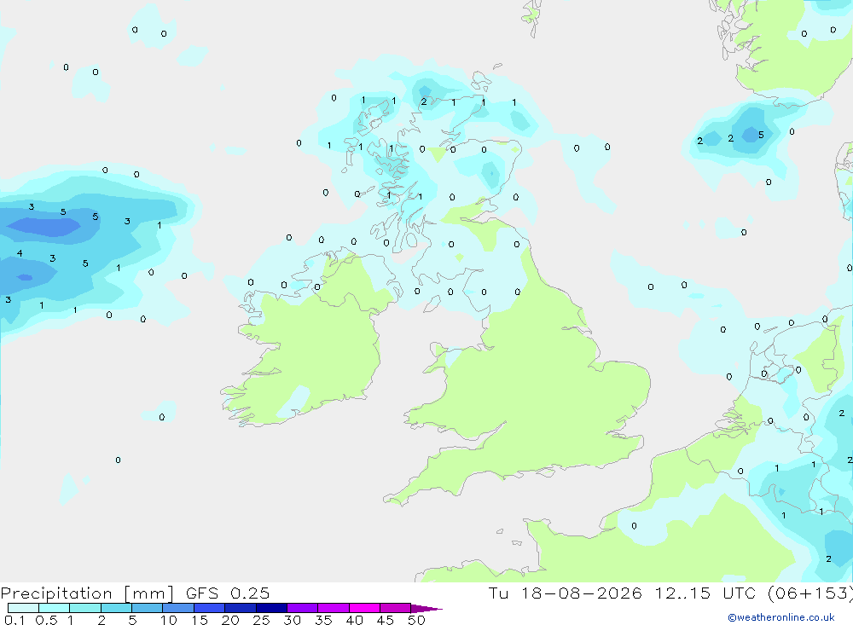853x625 pixels.
Task: Select the 5–10 mm blue legend swatch
Action: [148, 608]
